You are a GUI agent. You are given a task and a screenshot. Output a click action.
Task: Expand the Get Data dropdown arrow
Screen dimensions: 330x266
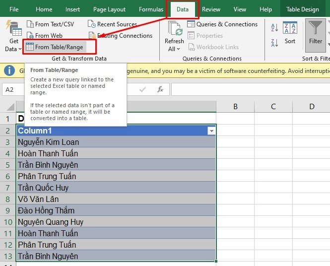20,49
